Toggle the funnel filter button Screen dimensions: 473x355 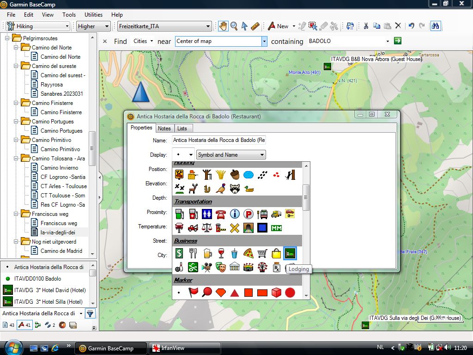click(x=90, y=313)
